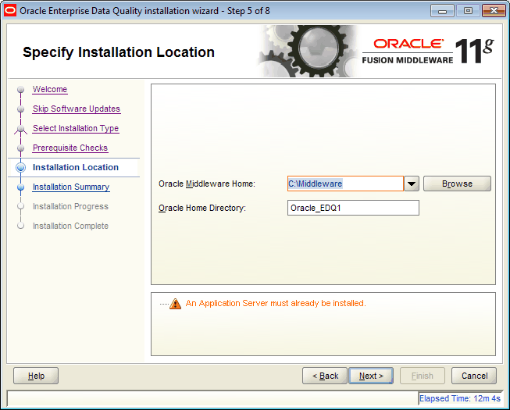Select the Application Server warning message text
Screen dimensions: 510x410
276,303
